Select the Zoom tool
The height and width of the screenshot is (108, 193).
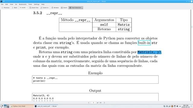pyautogui.click(x=64, y=7)
